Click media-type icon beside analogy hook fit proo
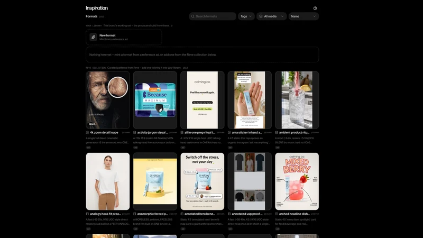Viewport: 423px width, 238px height. [87, 214]
